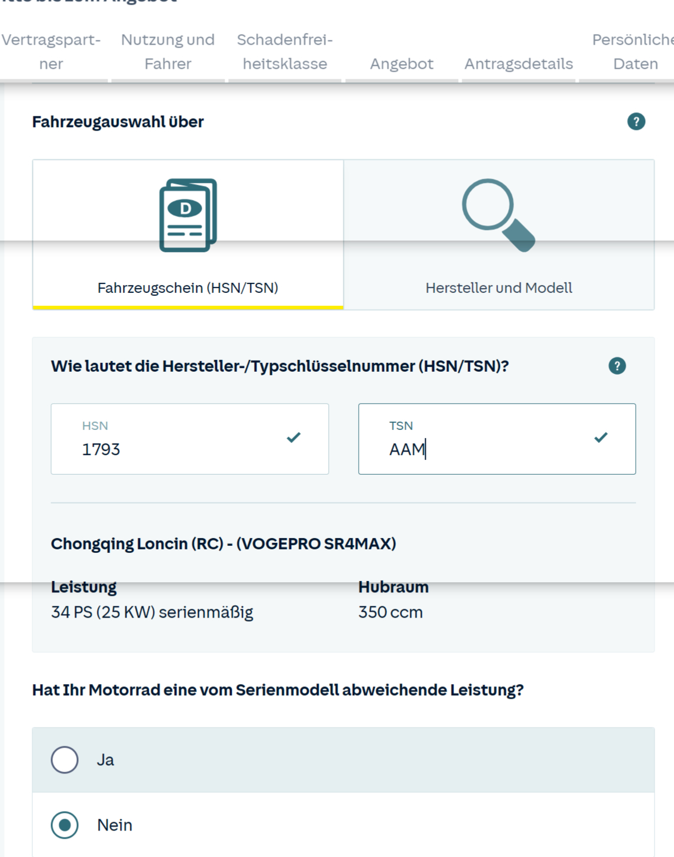
Task: Click the Hubraum label
Action: (393, 587)
